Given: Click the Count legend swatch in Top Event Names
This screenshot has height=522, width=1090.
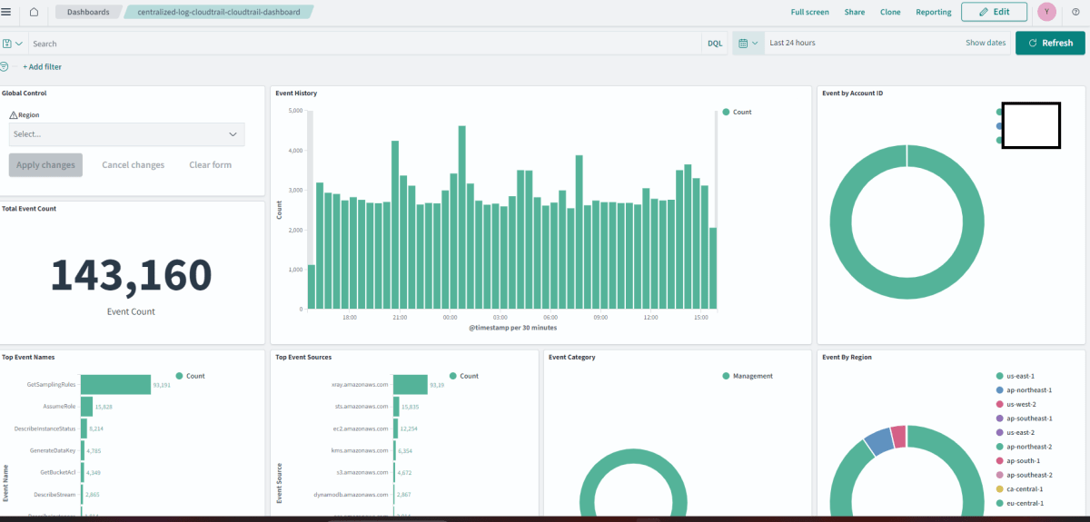Looking at the screenshot, I should click(x=180, y=375).
